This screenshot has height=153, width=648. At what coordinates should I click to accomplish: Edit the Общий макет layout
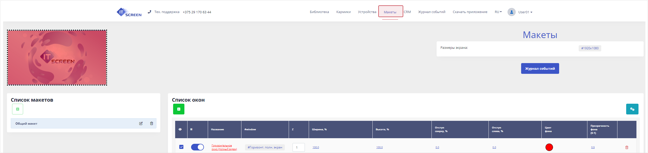(x=141, y=123)
